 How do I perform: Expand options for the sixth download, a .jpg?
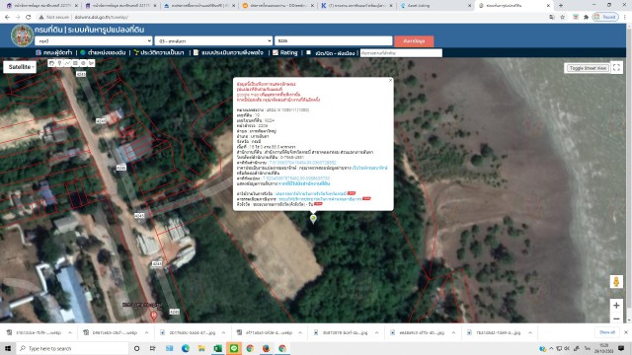(x=453, y=333)
